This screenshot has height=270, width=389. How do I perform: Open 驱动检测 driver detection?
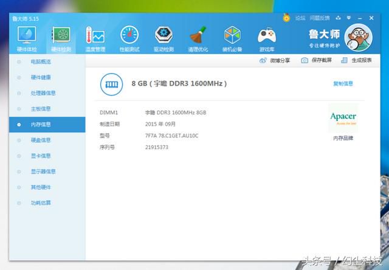pos(164,39)
